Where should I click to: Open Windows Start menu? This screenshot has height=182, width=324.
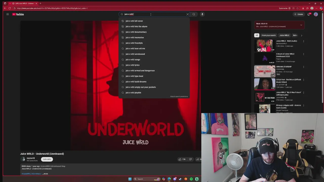[x=130, y=179]
